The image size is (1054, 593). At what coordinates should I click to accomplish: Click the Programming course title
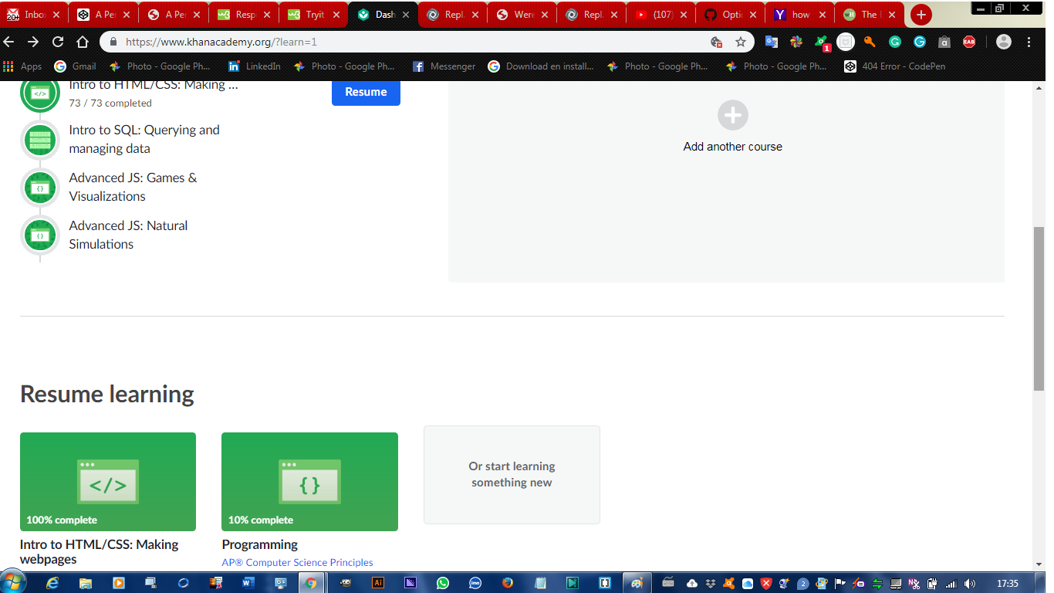[259, 544]
